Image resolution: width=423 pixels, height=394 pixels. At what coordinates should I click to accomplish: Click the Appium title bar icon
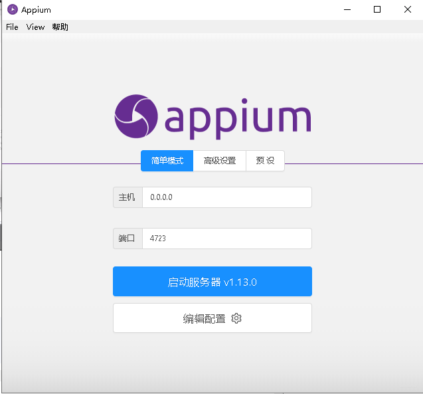pyautogui.click(x=13, y=10)
